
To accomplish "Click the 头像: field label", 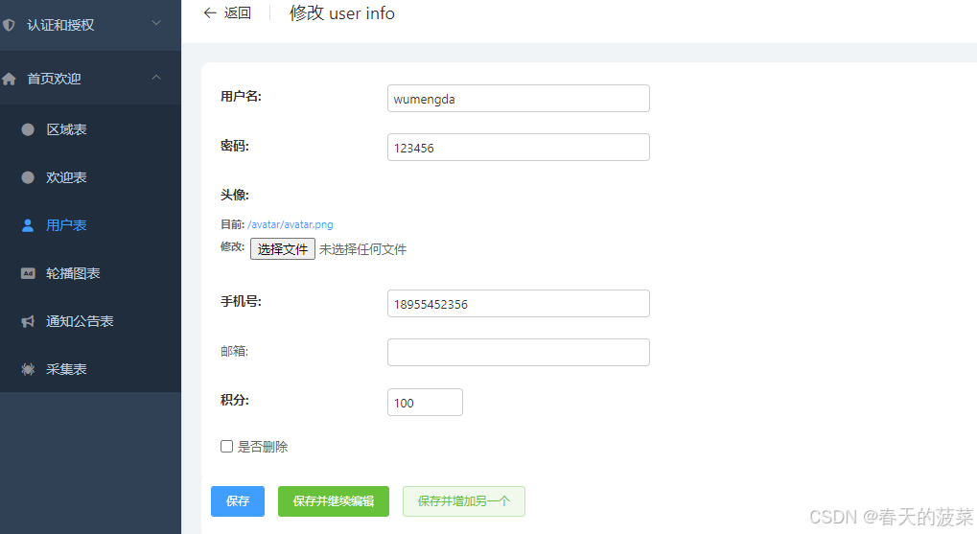I will click(235, 195).
